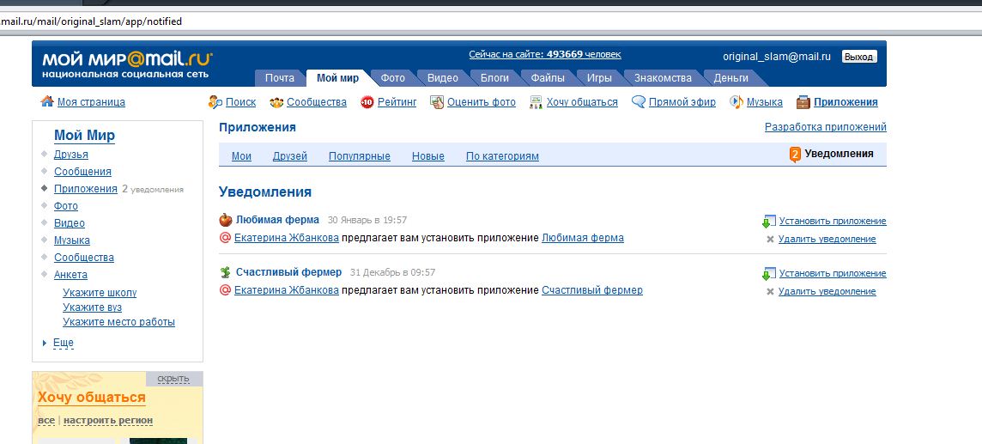Click install arrow icon for Любимая ферма

(x=768, y=222)
